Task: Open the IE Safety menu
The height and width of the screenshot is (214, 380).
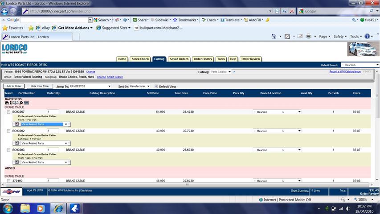Action: tap(340, 37)
